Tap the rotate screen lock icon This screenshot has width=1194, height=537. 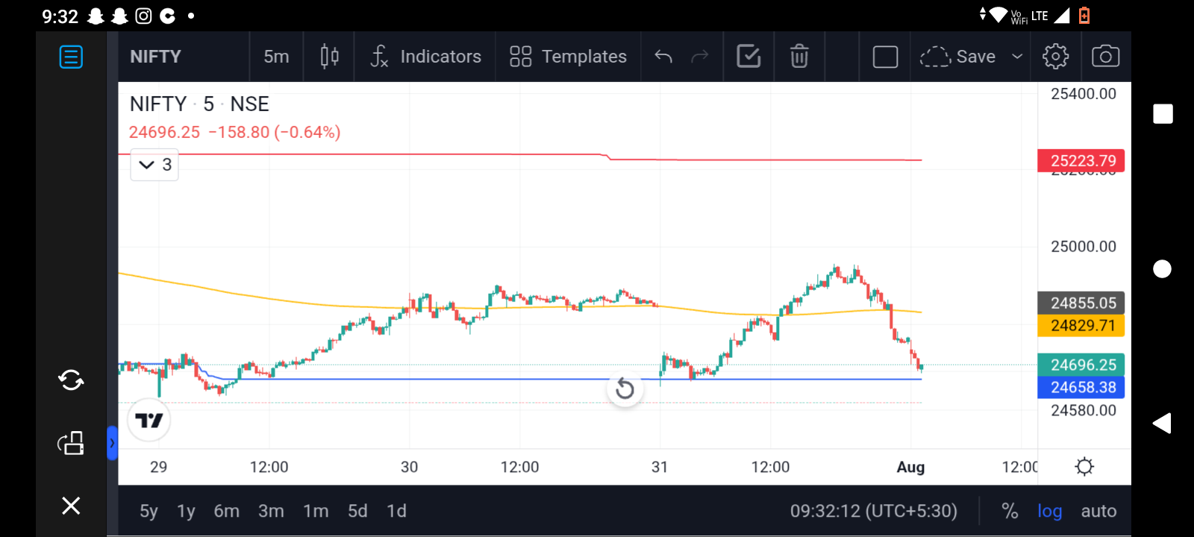(71, 443)
